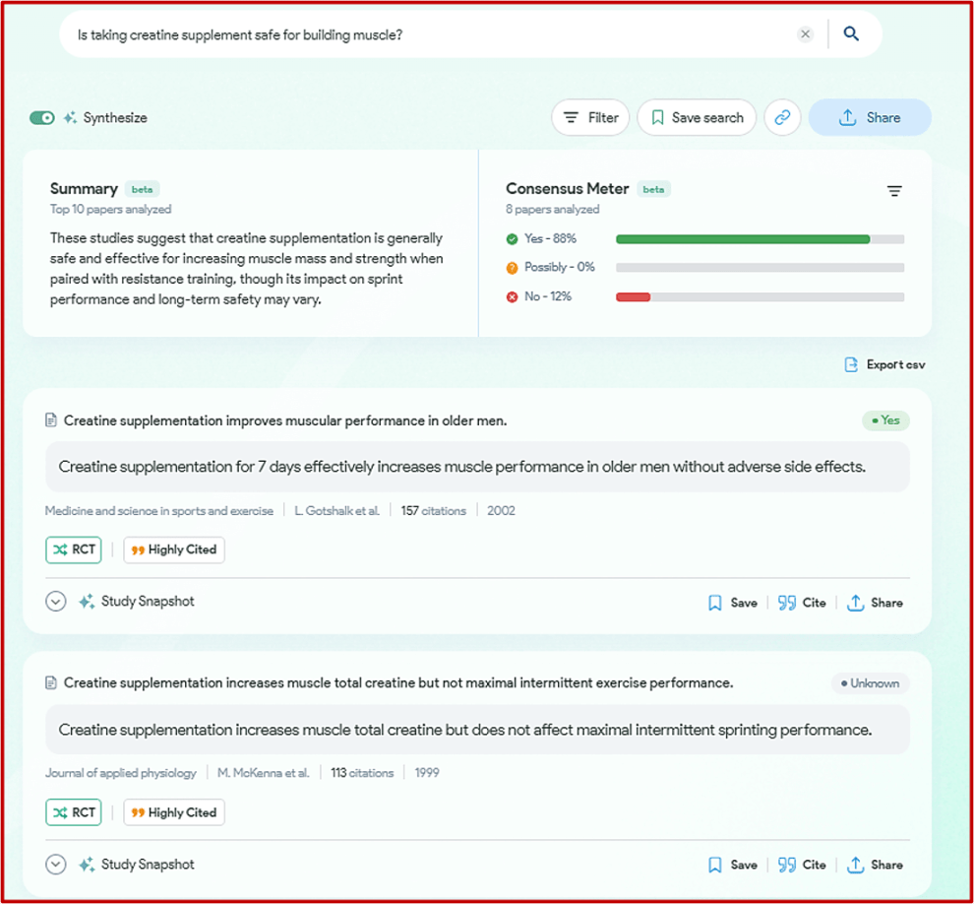Click Save search button
The image size is (974, 904).
click(697, 117)
